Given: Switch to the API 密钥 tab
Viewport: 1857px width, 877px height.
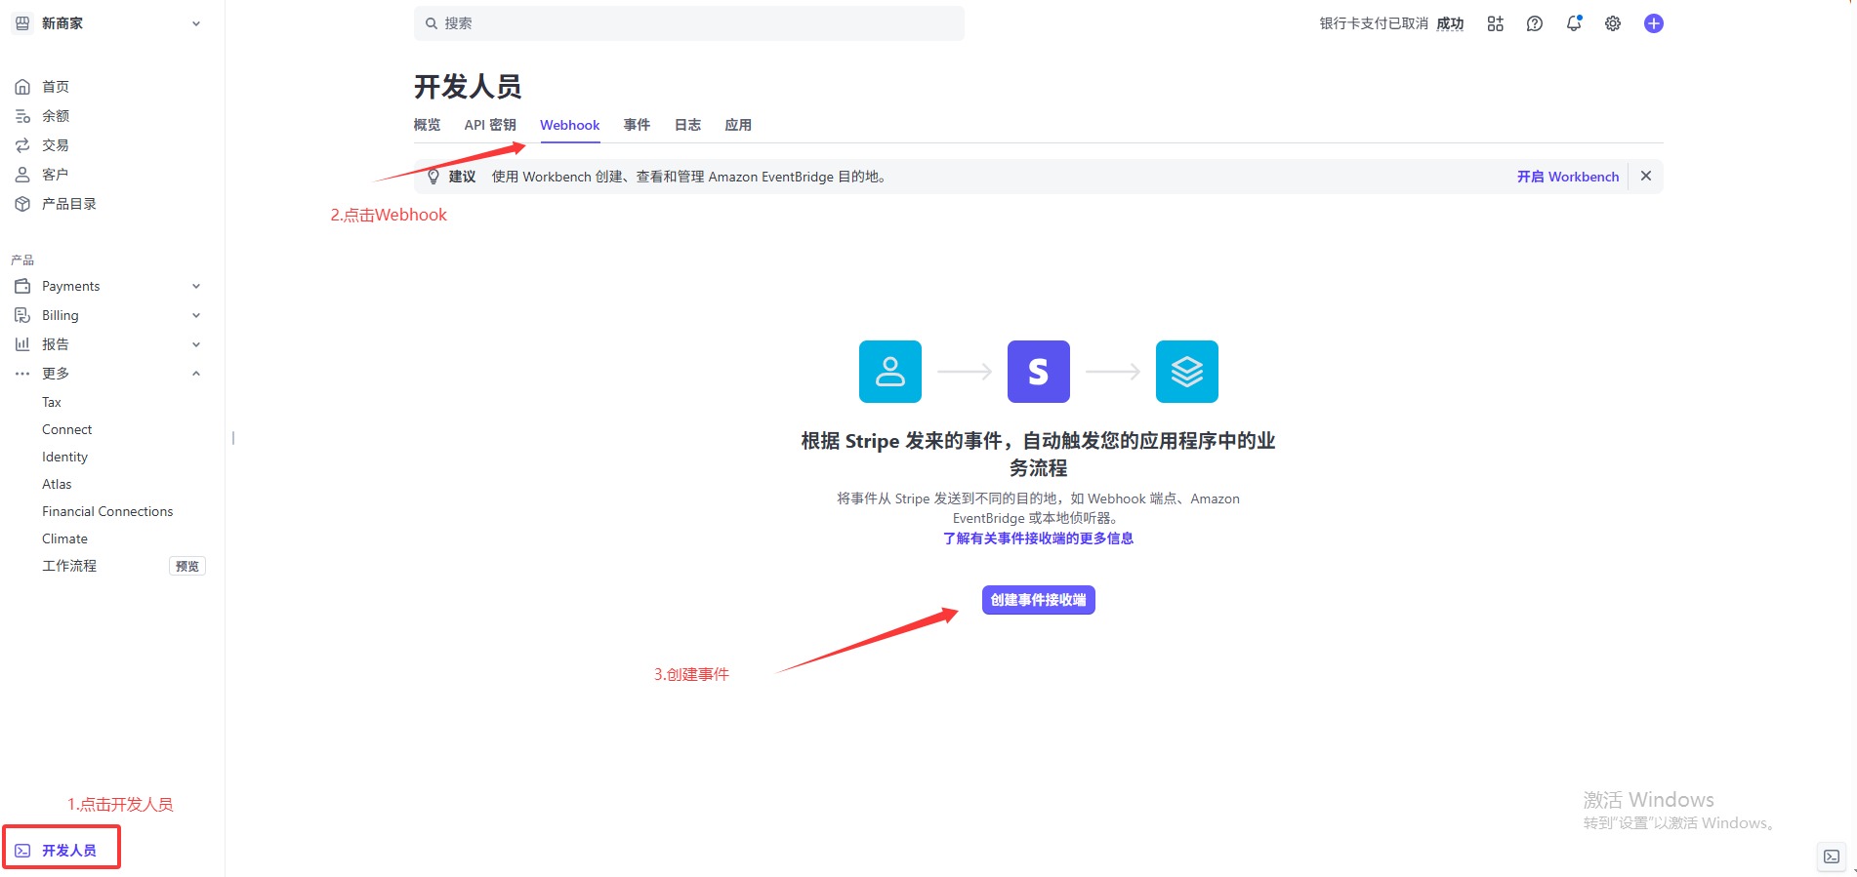Looking at the screenshot, I should click(x=490, y=125).
